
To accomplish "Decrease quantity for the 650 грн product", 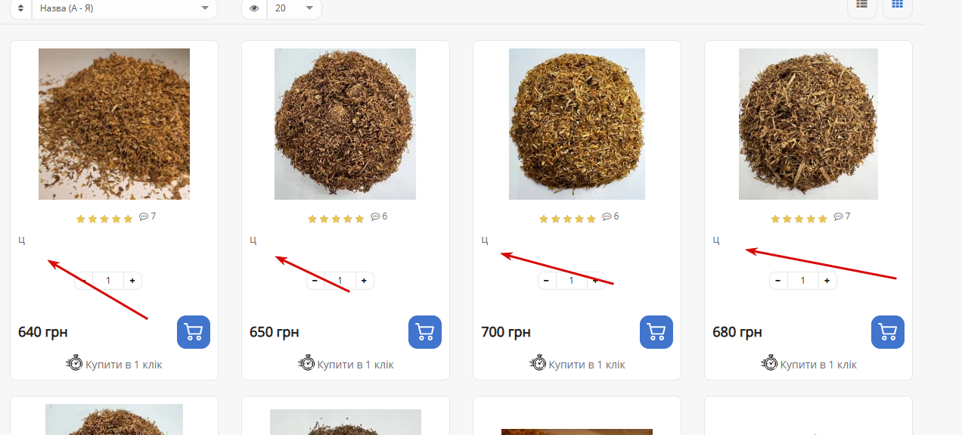I will tap(315, 281).
